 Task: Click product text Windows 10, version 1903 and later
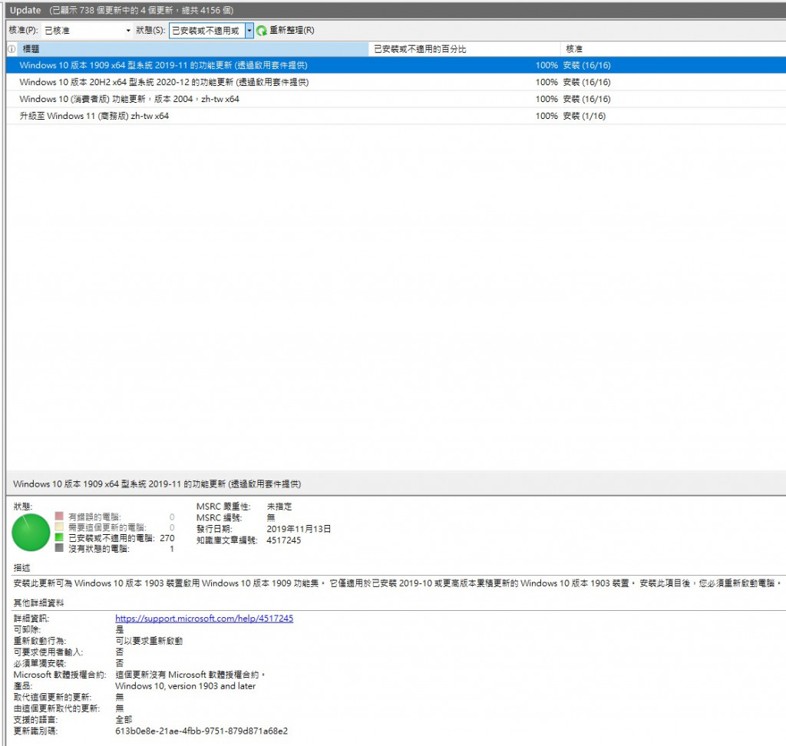coord(186,686)
